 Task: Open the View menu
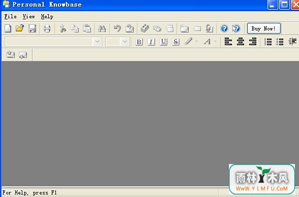click(28, 17)
